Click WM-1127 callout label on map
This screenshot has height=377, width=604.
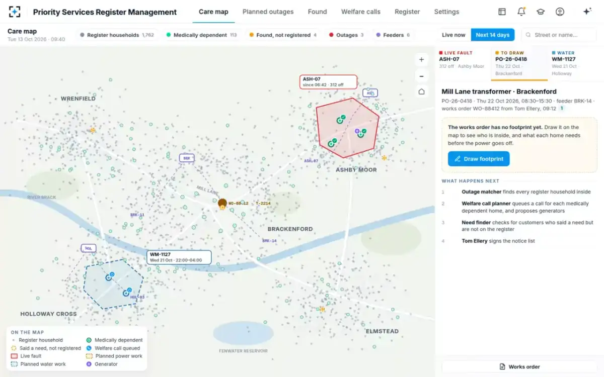[179, 257]
